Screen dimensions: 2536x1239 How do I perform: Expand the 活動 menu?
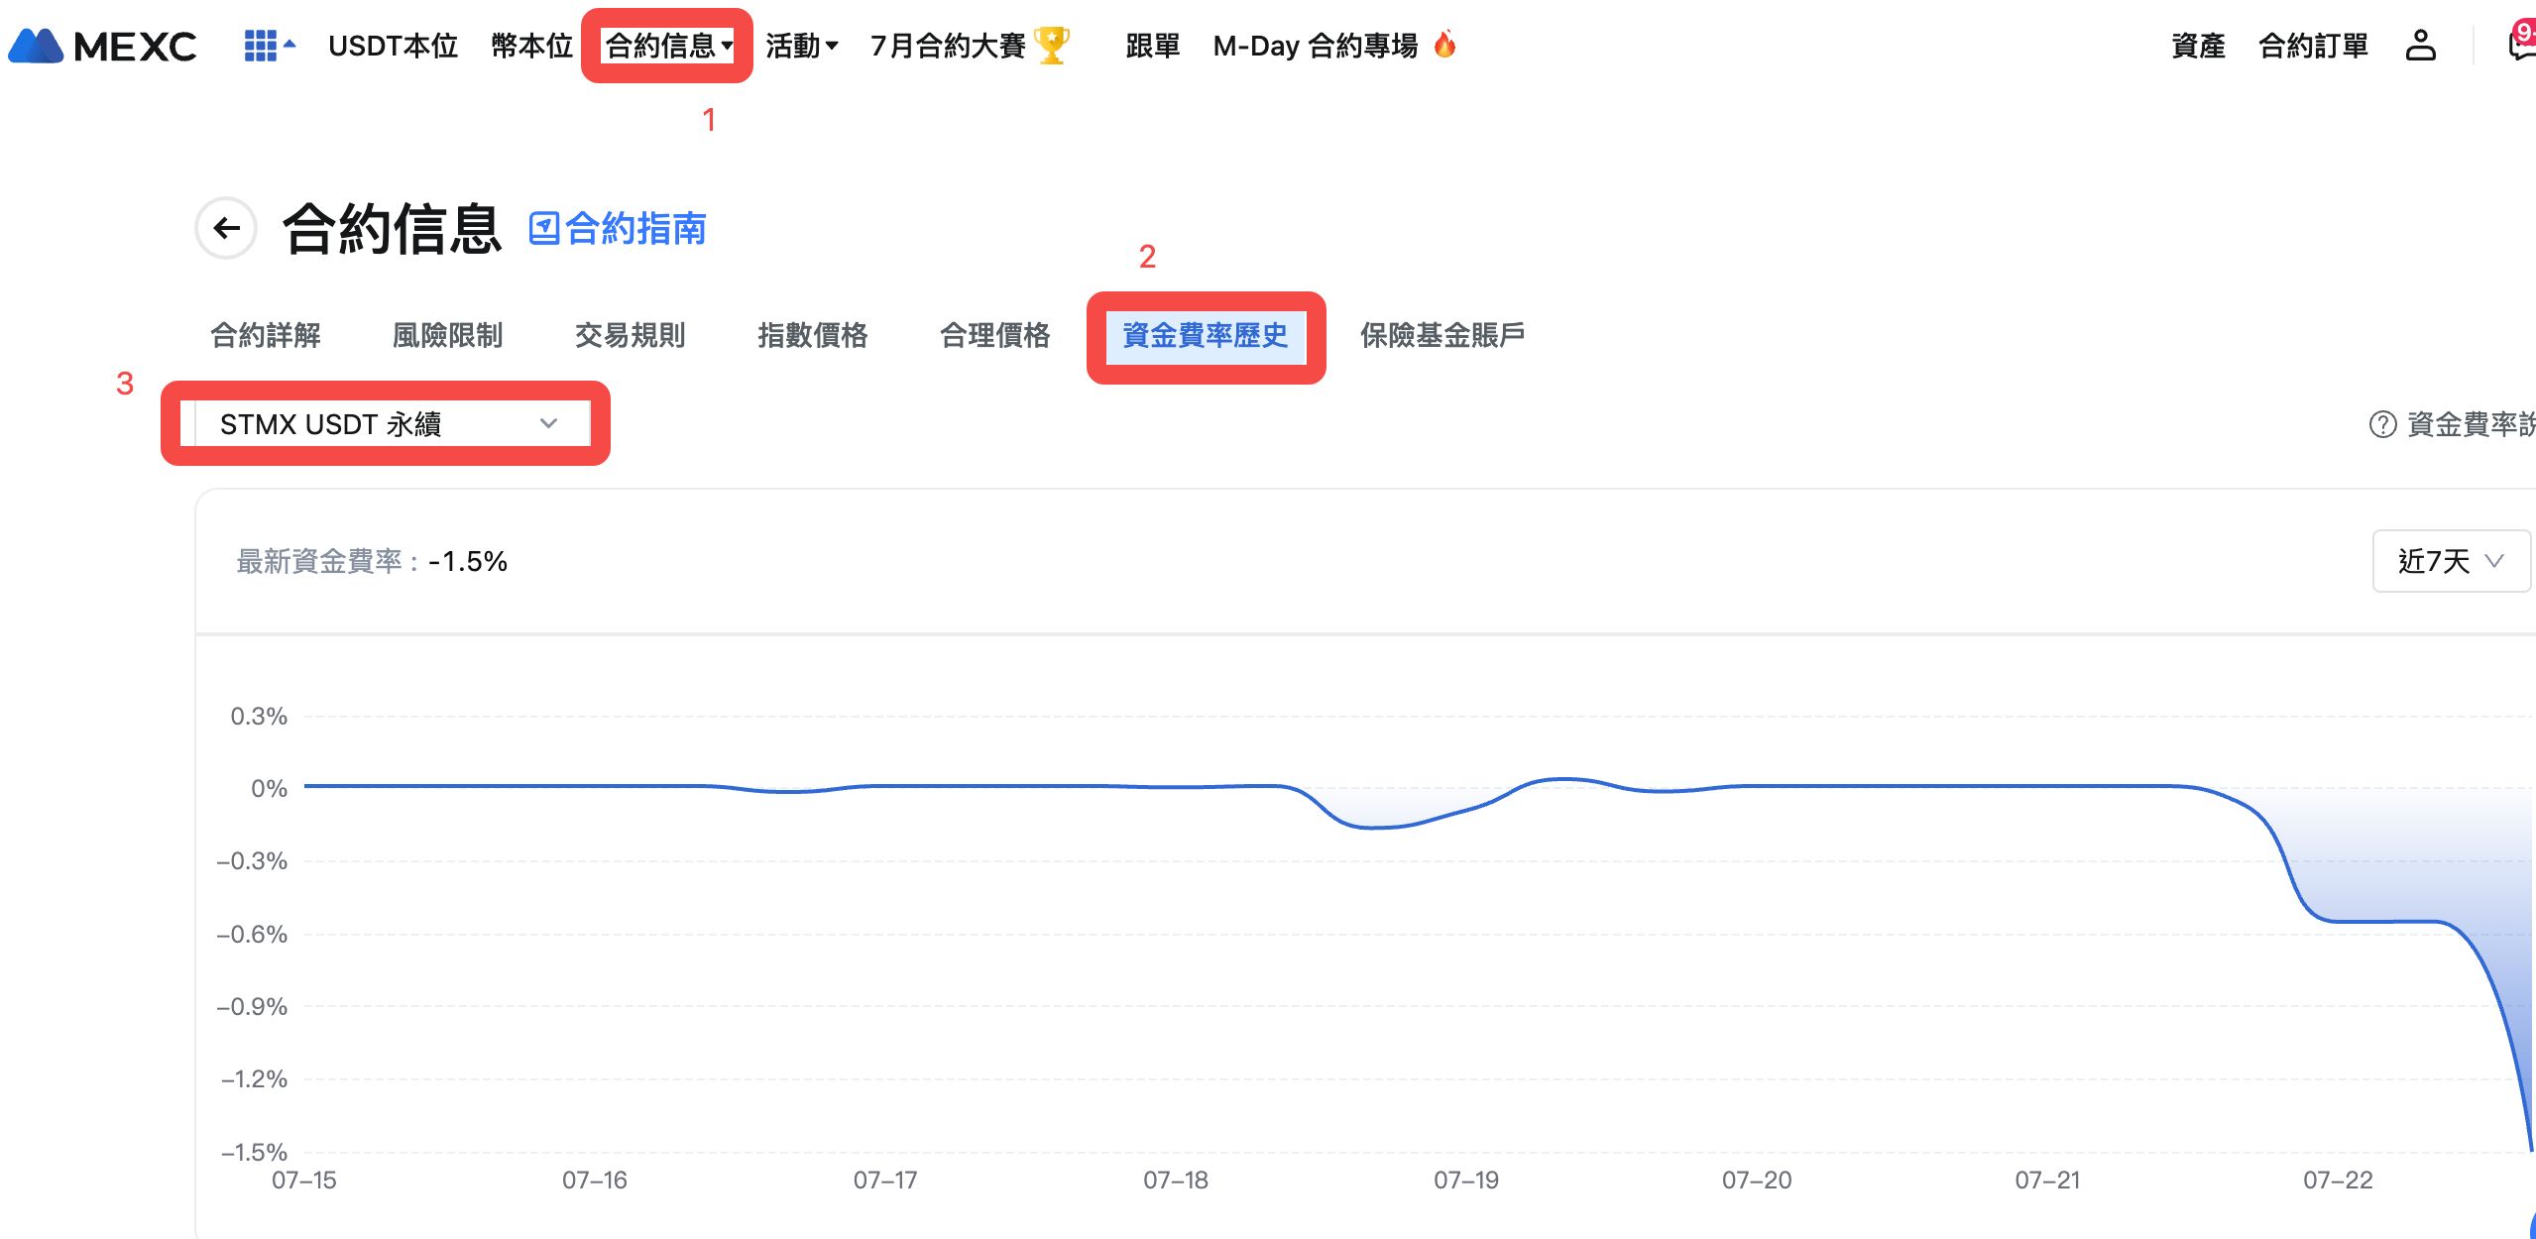click(x=801, y=46)
